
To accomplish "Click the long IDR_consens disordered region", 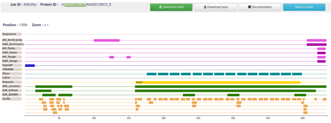I will [231, 87].
